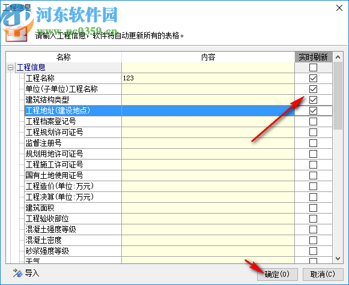349x285 pixels.
Task: Click the 导入 import button label
Action: [x=32, y=273]
